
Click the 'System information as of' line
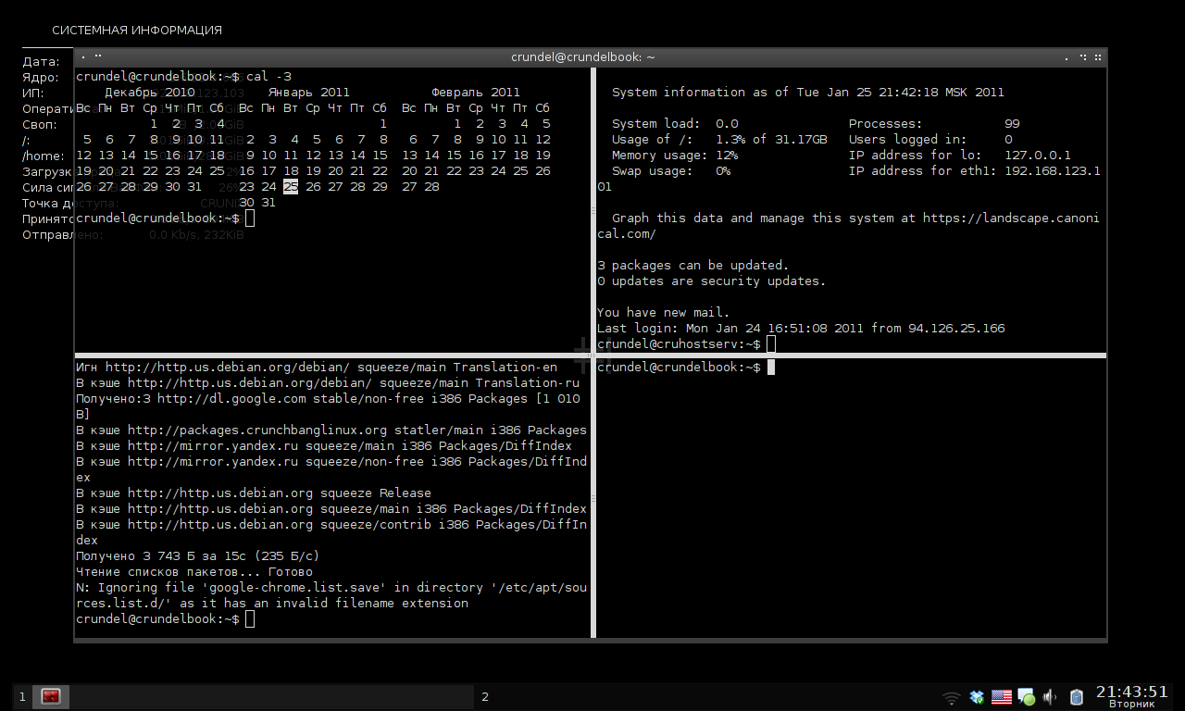(x=808, y=93)
